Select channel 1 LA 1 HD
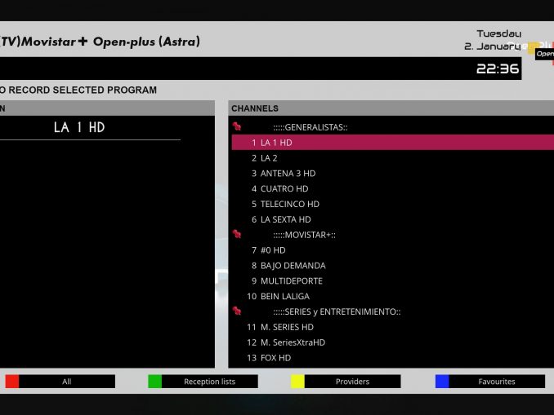This screenshot has height=415, width=554. [x=393, y=143]
